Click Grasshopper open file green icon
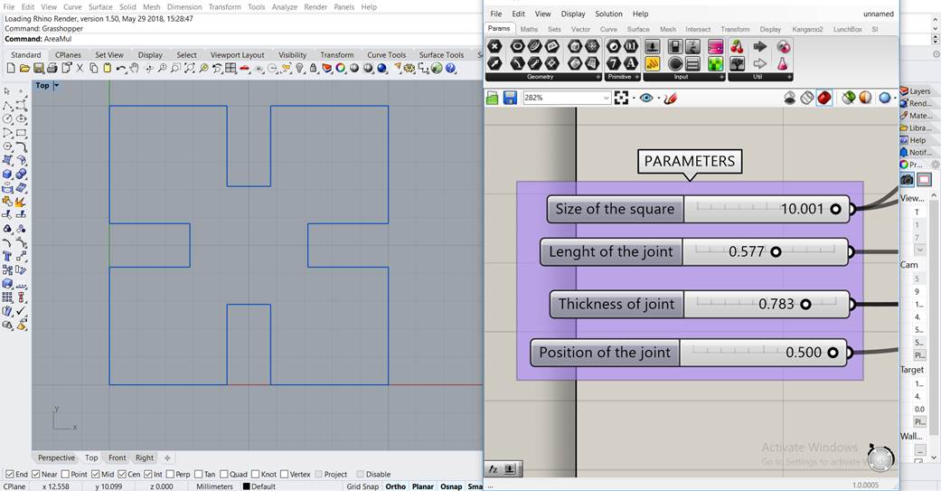 493,98
